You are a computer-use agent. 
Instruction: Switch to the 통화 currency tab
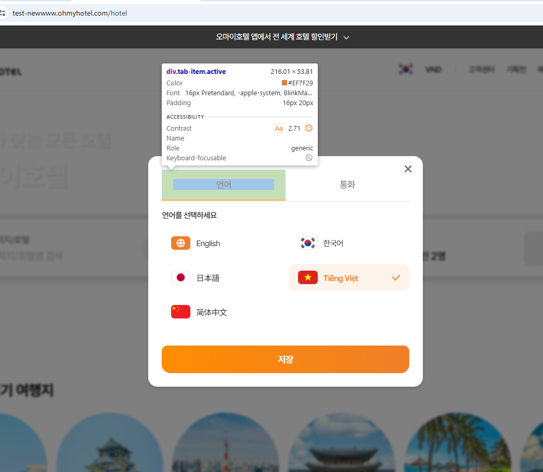pos(347,185)
